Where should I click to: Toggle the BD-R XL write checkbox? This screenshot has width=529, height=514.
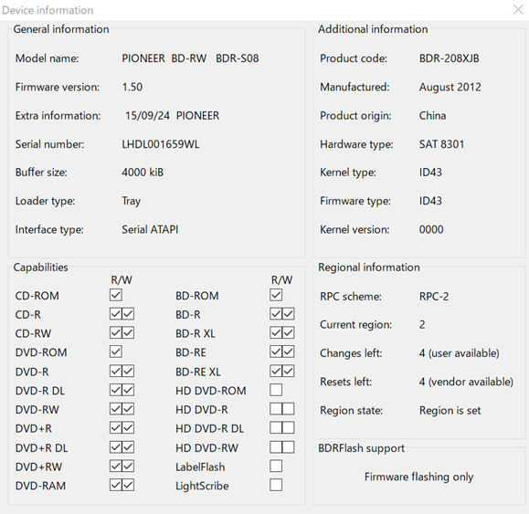tap(288, 333)
